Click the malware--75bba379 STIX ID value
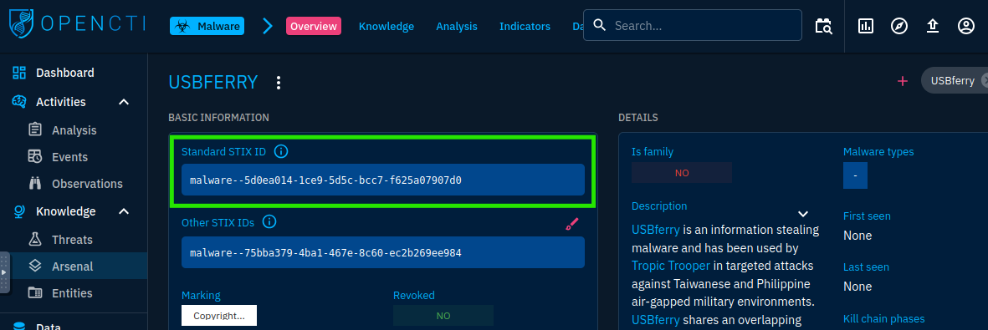This screenshot has height=330, width=988. (x=383, y=252)
